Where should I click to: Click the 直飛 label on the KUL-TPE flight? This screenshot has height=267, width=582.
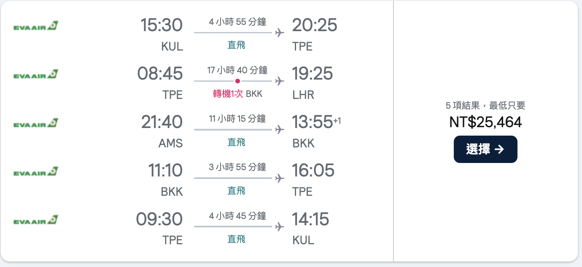pos(236,44)
